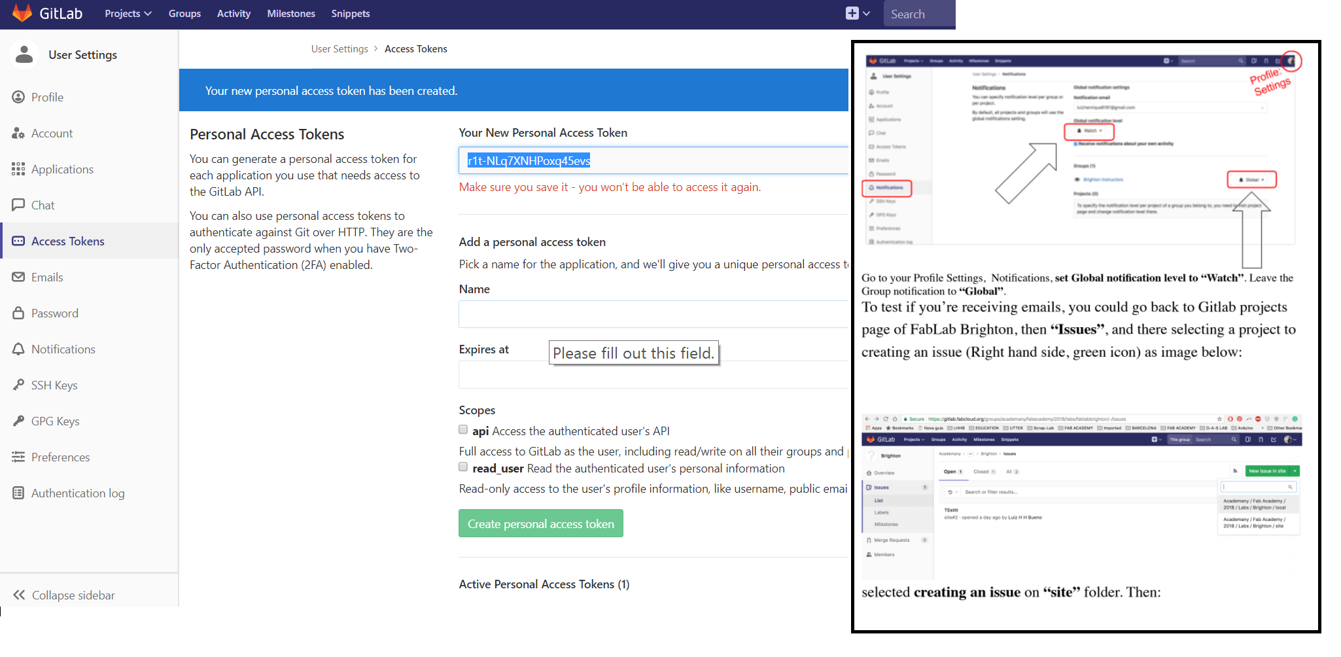
Task: Enable the read_user scope checkbox
Action: tap(463, 467)
